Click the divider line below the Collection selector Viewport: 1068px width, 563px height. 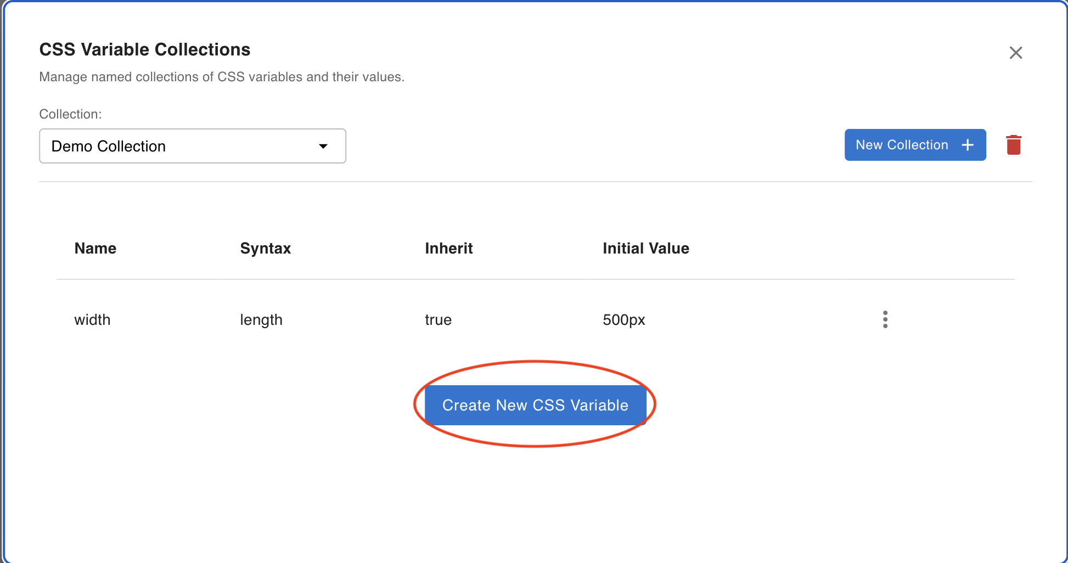[x=535, y=182]
